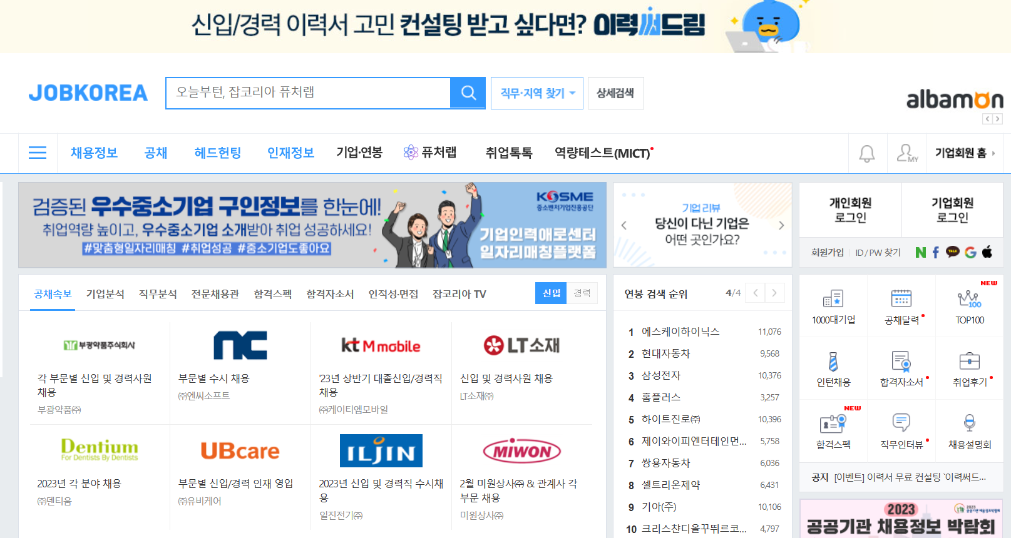Switch to the 합격스펙 tab

(273, 294)
